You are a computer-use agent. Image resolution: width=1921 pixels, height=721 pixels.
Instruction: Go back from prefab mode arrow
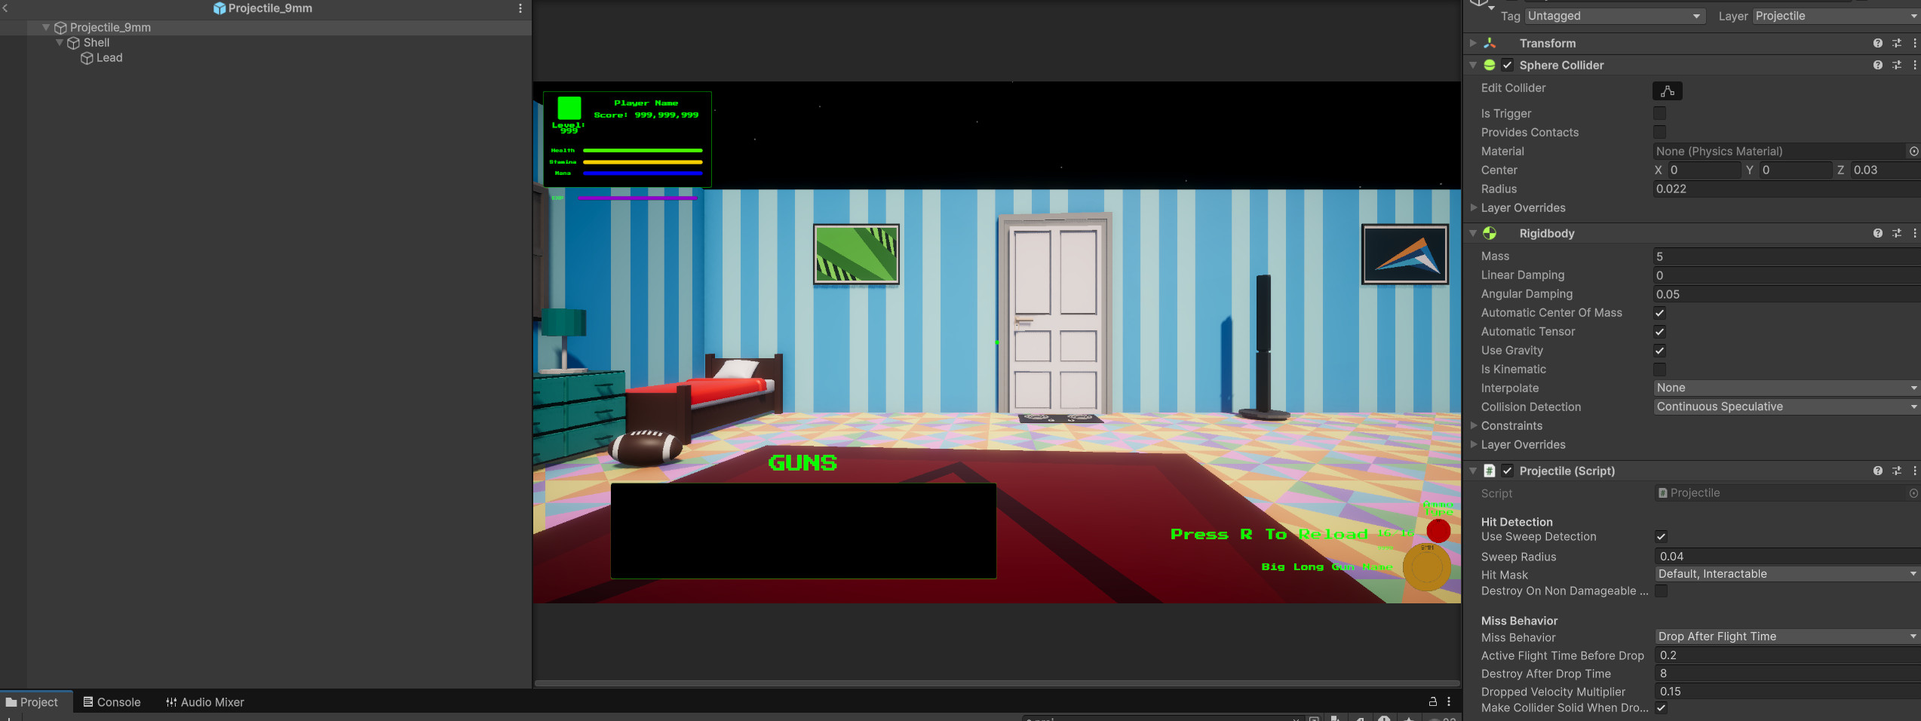coord(5,8)
